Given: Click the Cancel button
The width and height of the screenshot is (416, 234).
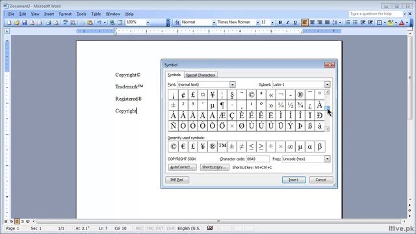Looking at the screenshot, I should (x=320, y=179).
